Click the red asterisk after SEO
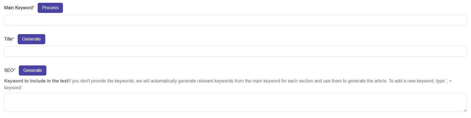The image size is (471, 118). 15,70
